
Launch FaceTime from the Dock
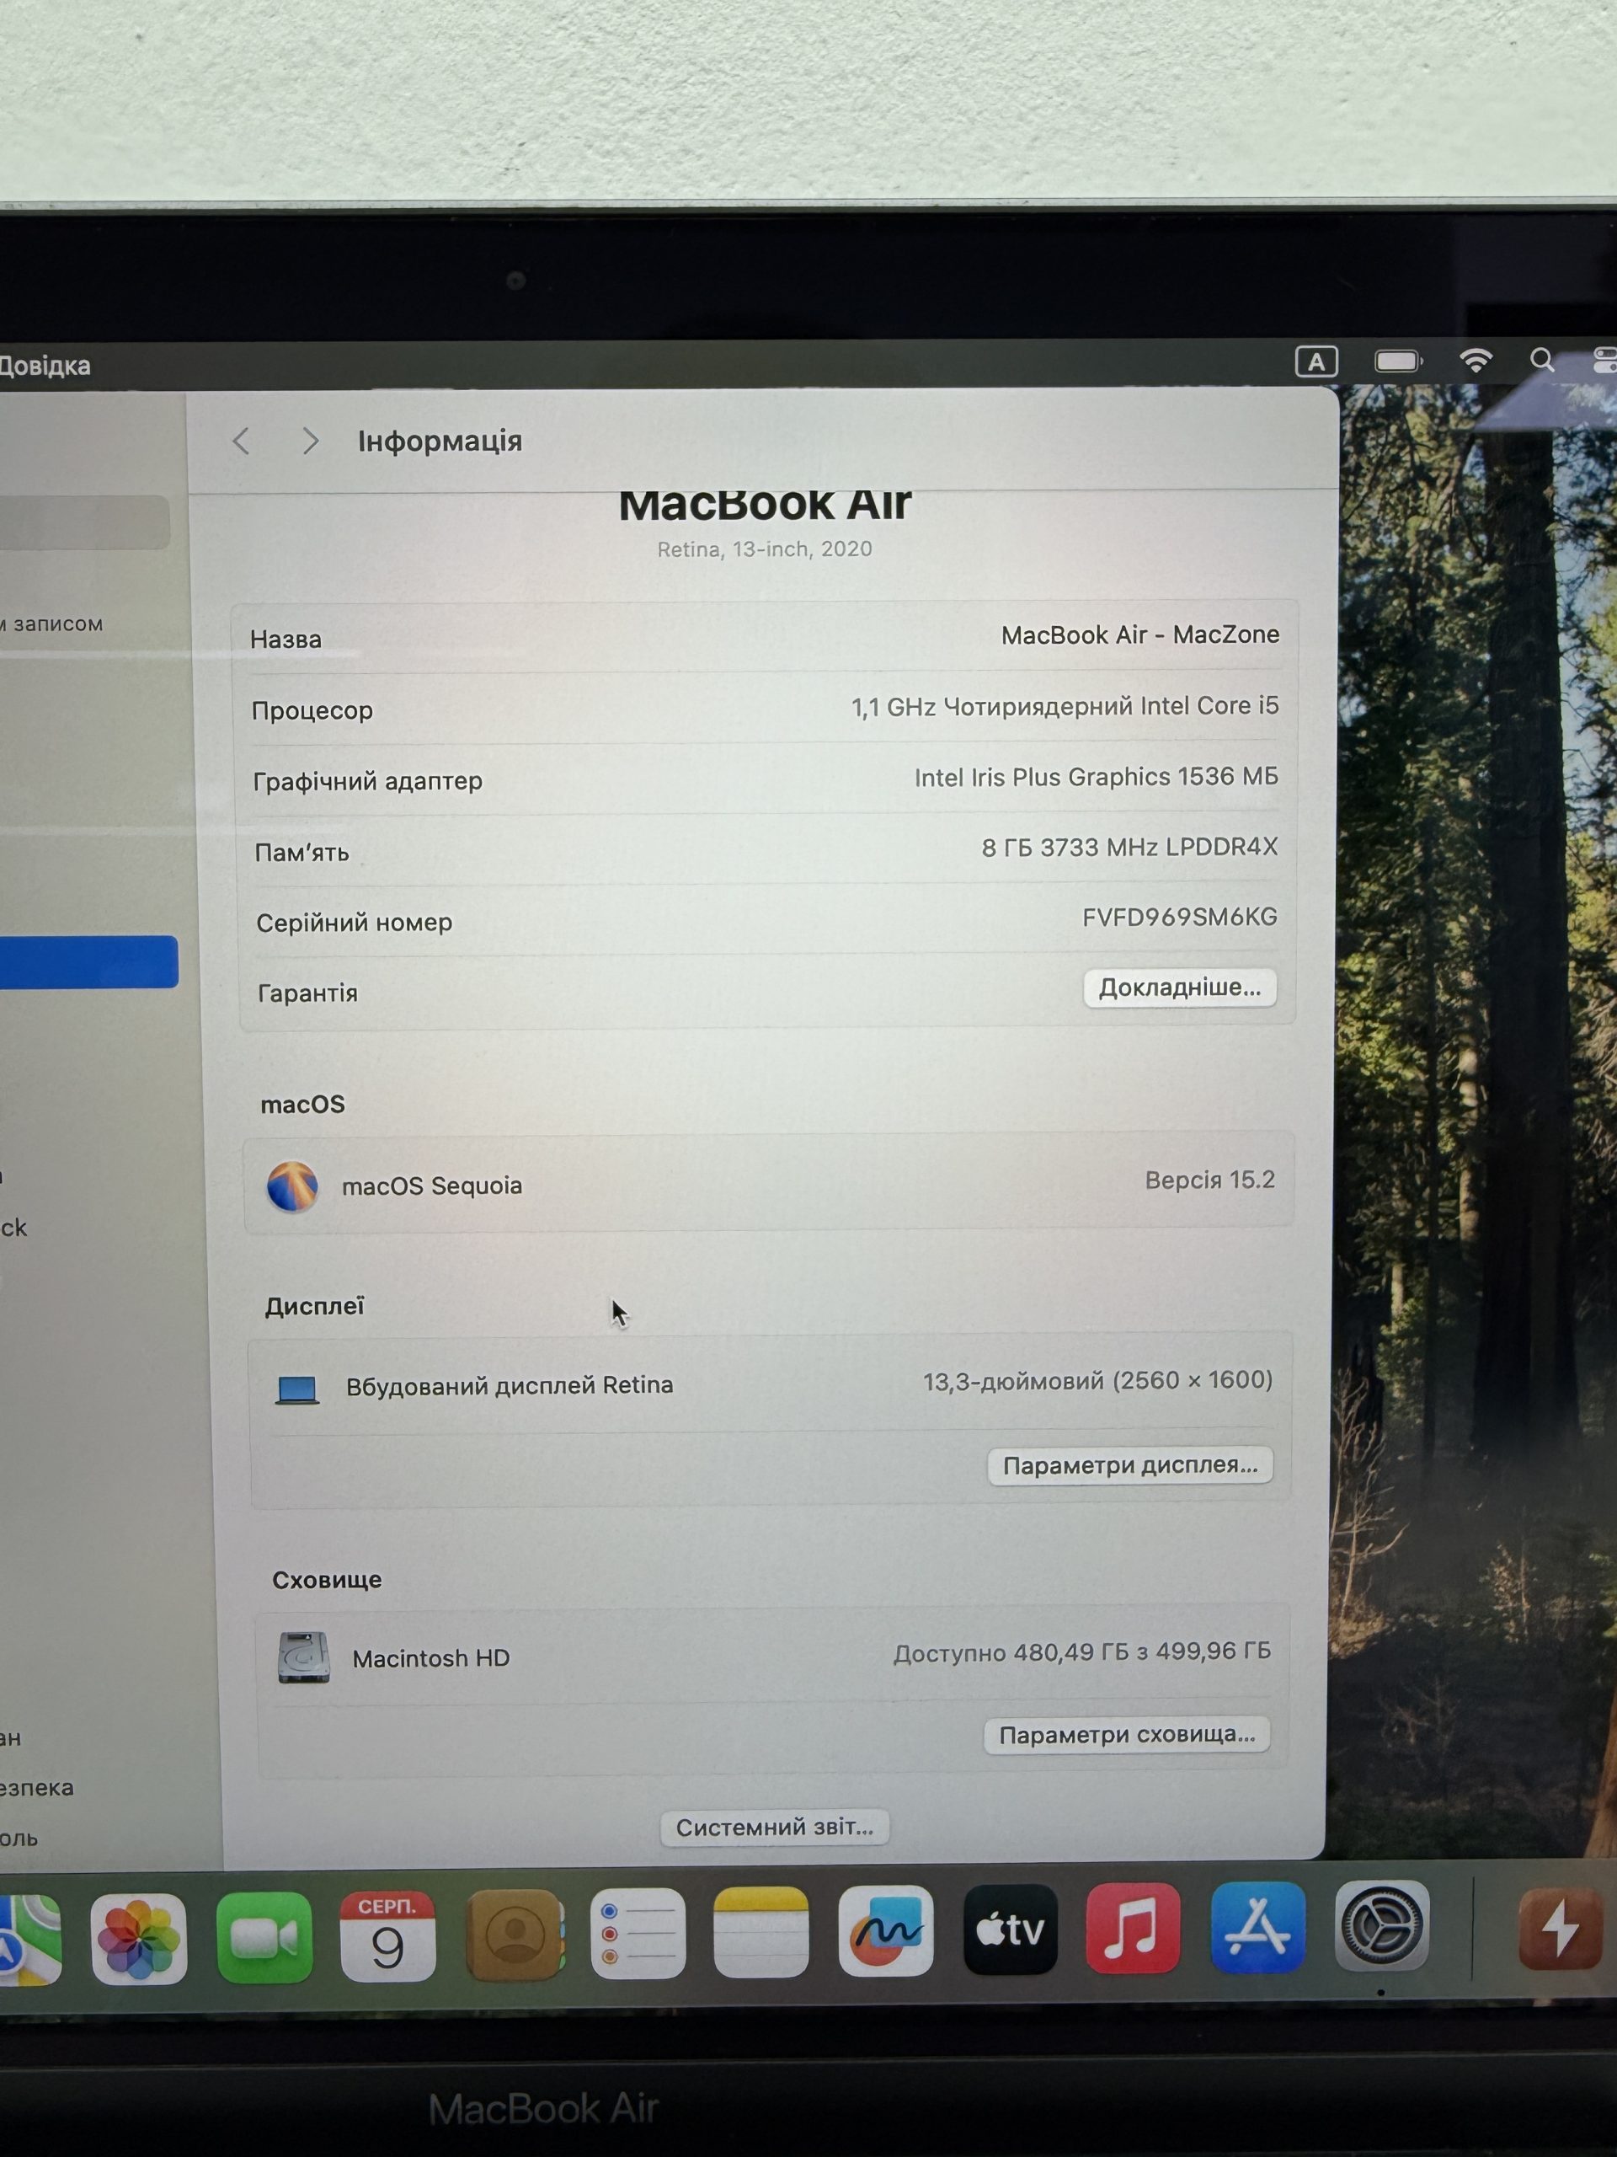[264, 1938]
